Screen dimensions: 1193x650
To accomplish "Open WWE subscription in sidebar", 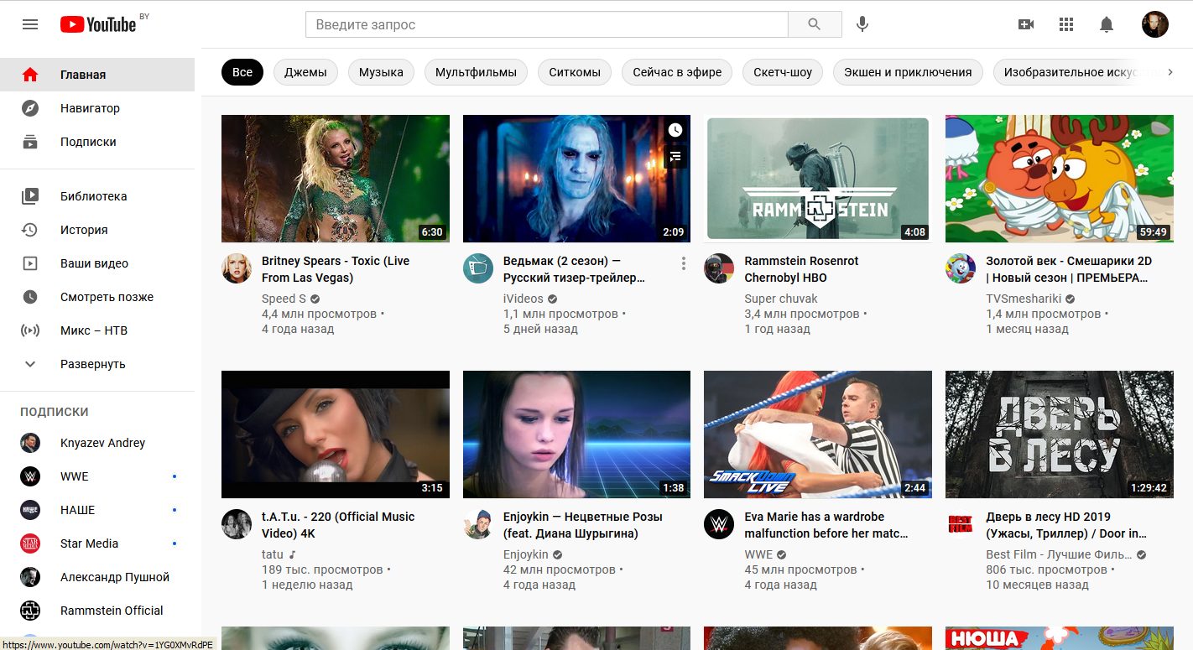I will coord(97,476).
